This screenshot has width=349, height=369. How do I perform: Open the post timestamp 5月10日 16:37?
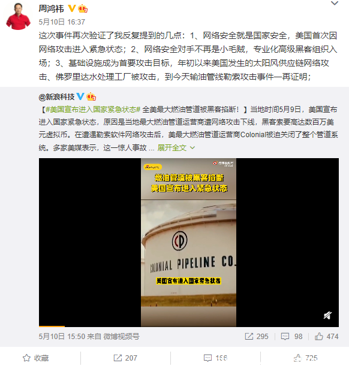(x=62, y=22)
